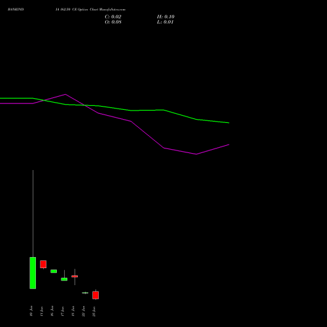This screenshot has width=327, height=327.
Task: Select the tiny green candlestick above date 22
Action: point(85,293)
